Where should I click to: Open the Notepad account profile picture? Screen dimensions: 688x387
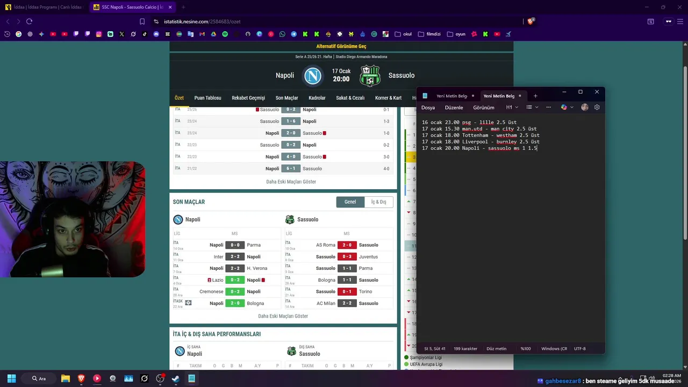(584, 107)
